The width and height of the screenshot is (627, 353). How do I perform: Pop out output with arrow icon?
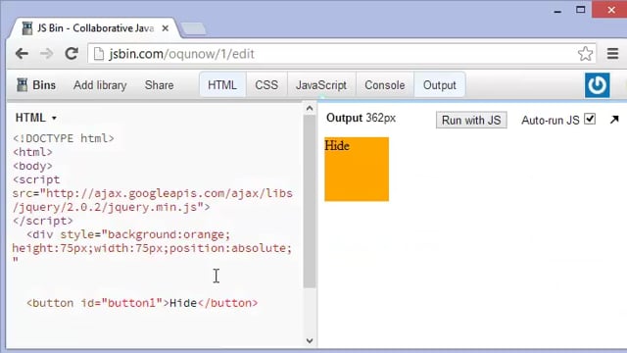point(614,120)
